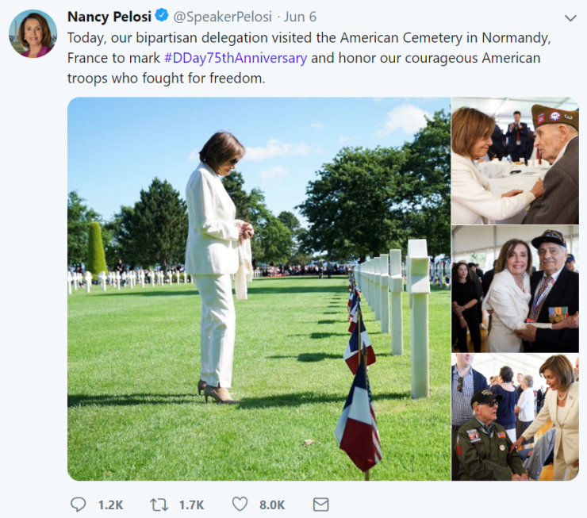587x518 pixels.
Task: Click the 8.0K likes count
Action: tap(271, 505)
